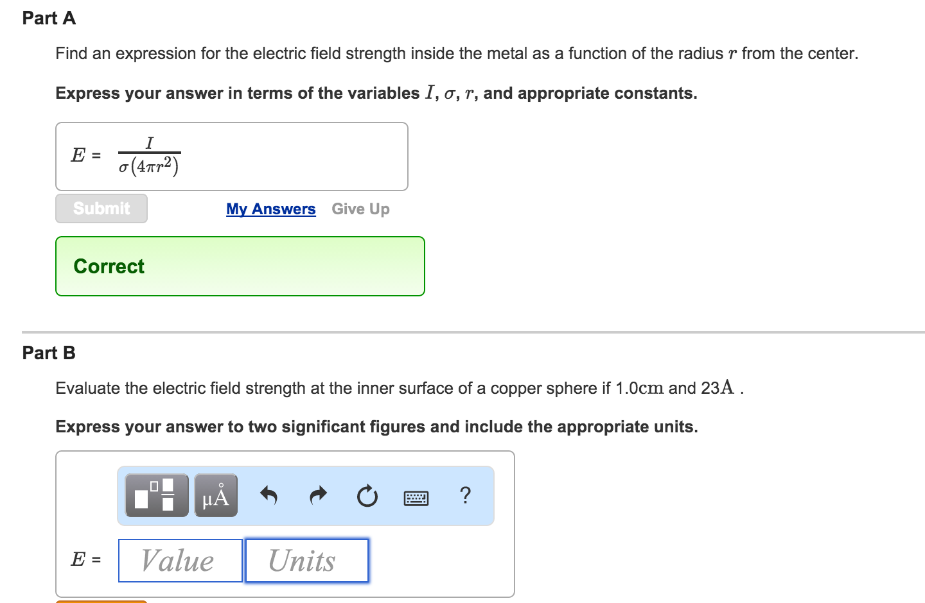Click the undo arrow in the answer toolbar

pos(269,495)
